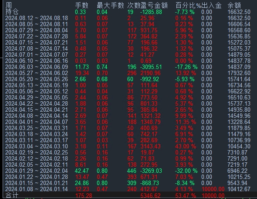The width and height of the screenshot is (257, 199).
Task: Select the 持仓 row label
Action: point(12,12)
